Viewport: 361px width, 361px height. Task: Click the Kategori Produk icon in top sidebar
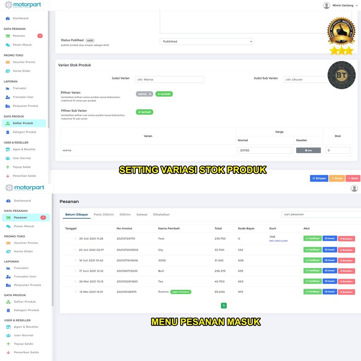pos(8,132)
